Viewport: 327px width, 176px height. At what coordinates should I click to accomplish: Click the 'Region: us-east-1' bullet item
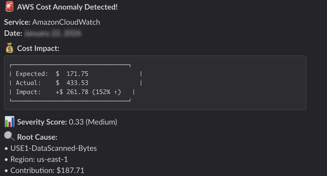(x=39, y=159)
